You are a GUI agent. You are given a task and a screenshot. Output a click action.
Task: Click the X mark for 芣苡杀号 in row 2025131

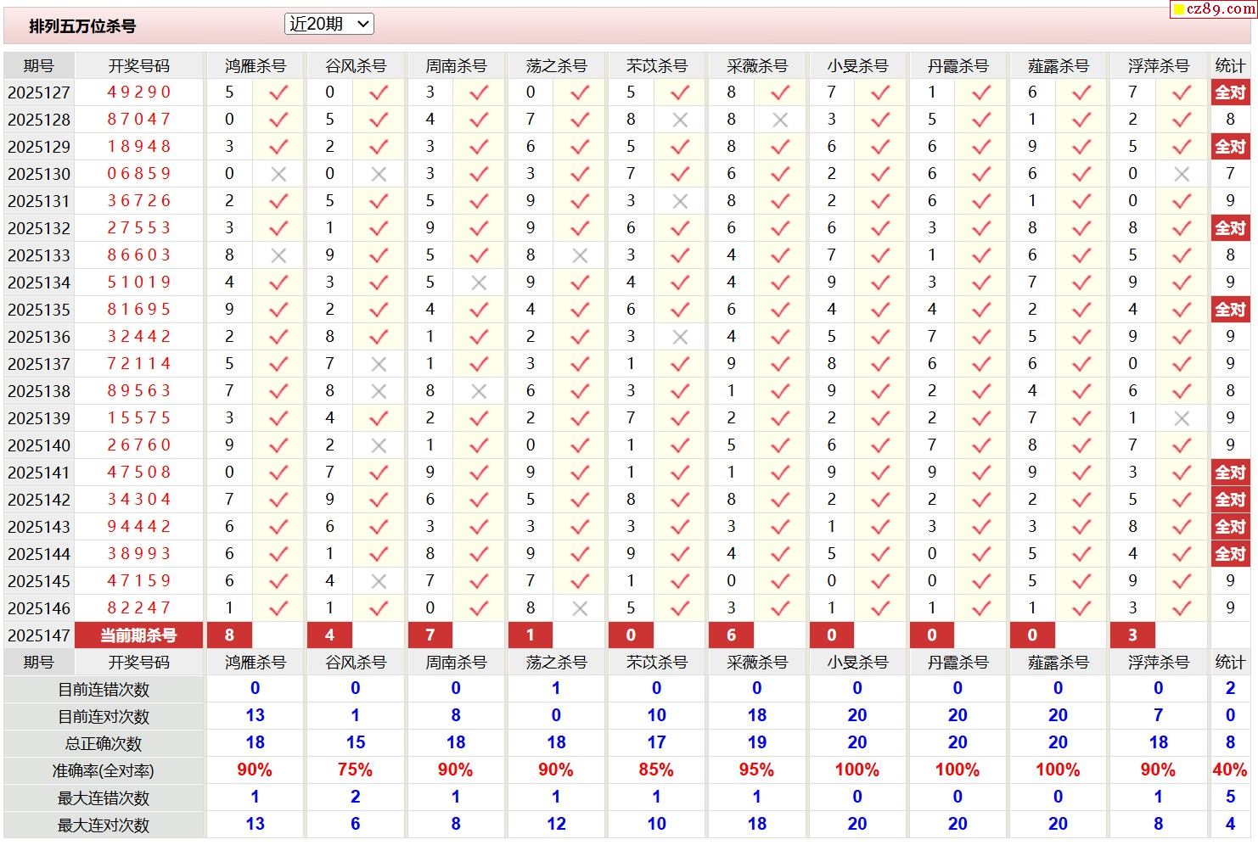(680, 201)
